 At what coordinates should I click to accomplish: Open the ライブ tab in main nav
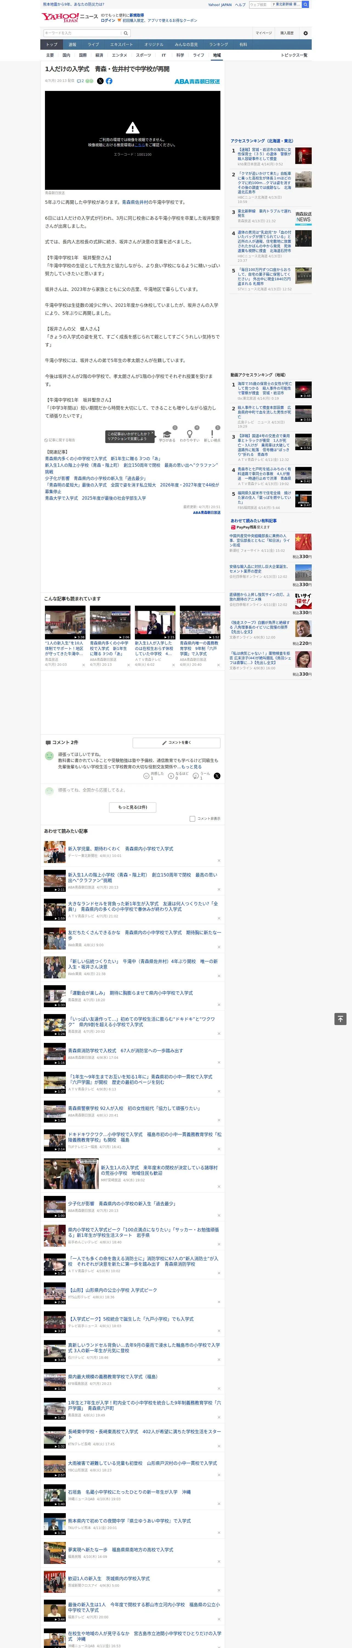click(93, 44)
